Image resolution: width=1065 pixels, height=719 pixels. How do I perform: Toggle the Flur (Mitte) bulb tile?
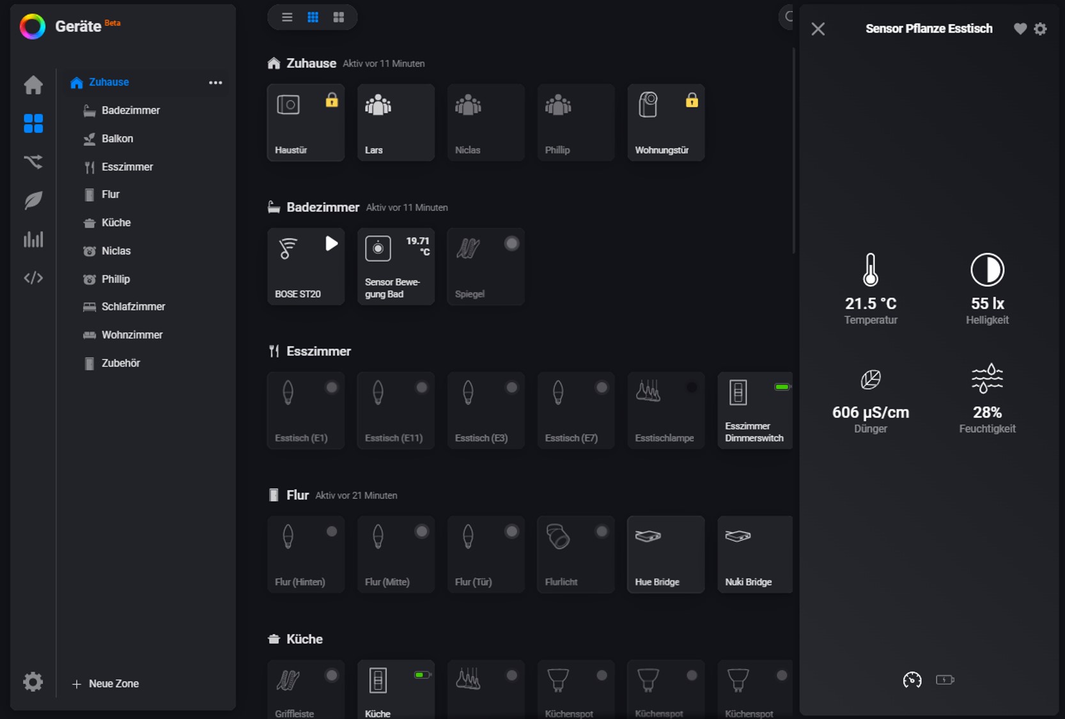396,554
